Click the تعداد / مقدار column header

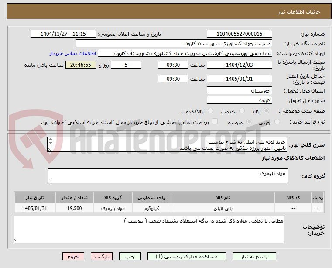[x=74, y=198]
